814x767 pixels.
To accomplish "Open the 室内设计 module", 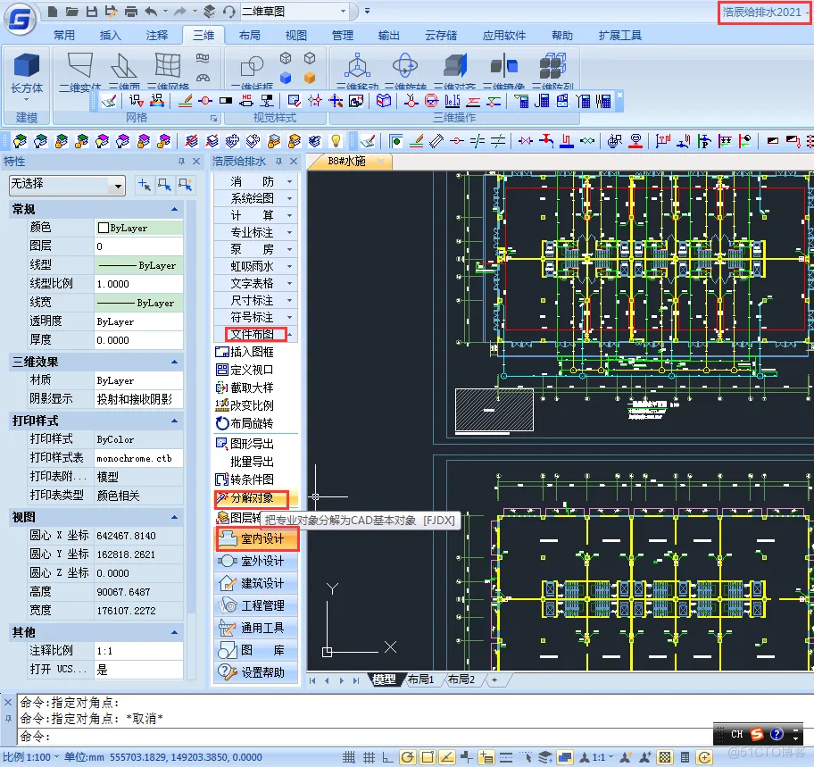I will pyautogui.click(x=256, y=539).
